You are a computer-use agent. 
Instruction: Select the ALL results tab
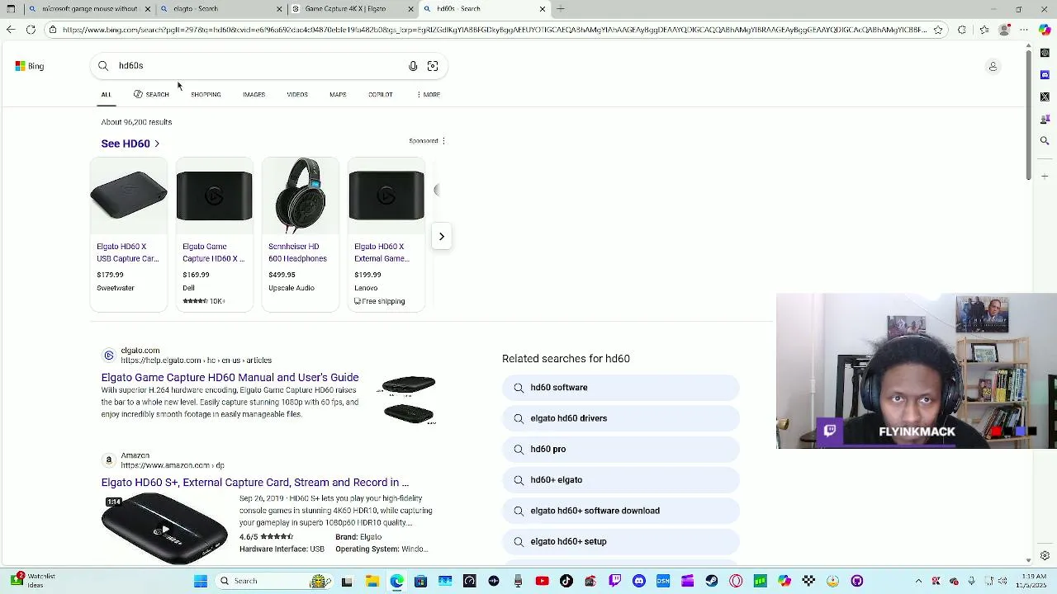107,95
